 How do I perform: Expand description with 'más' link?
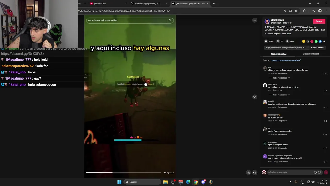click(x=323, y=30)
